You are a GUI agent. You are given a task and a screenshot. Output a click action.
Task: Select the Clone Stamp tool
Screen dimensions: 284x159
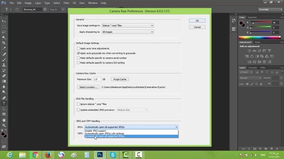[x=4, y=65]
